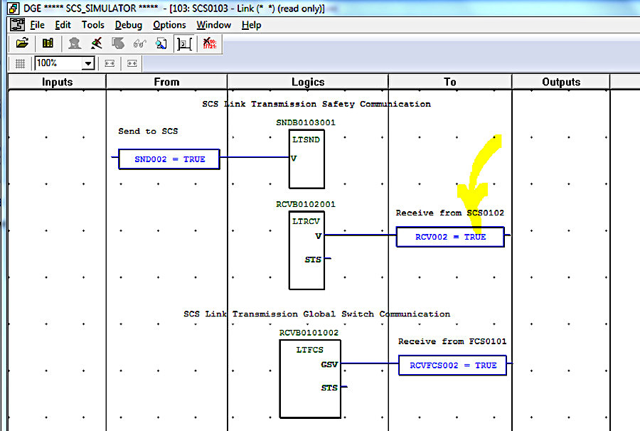Click the Safety Communication heading text
Viewport: 640px width, 431px height.
[x=316, y=104]
